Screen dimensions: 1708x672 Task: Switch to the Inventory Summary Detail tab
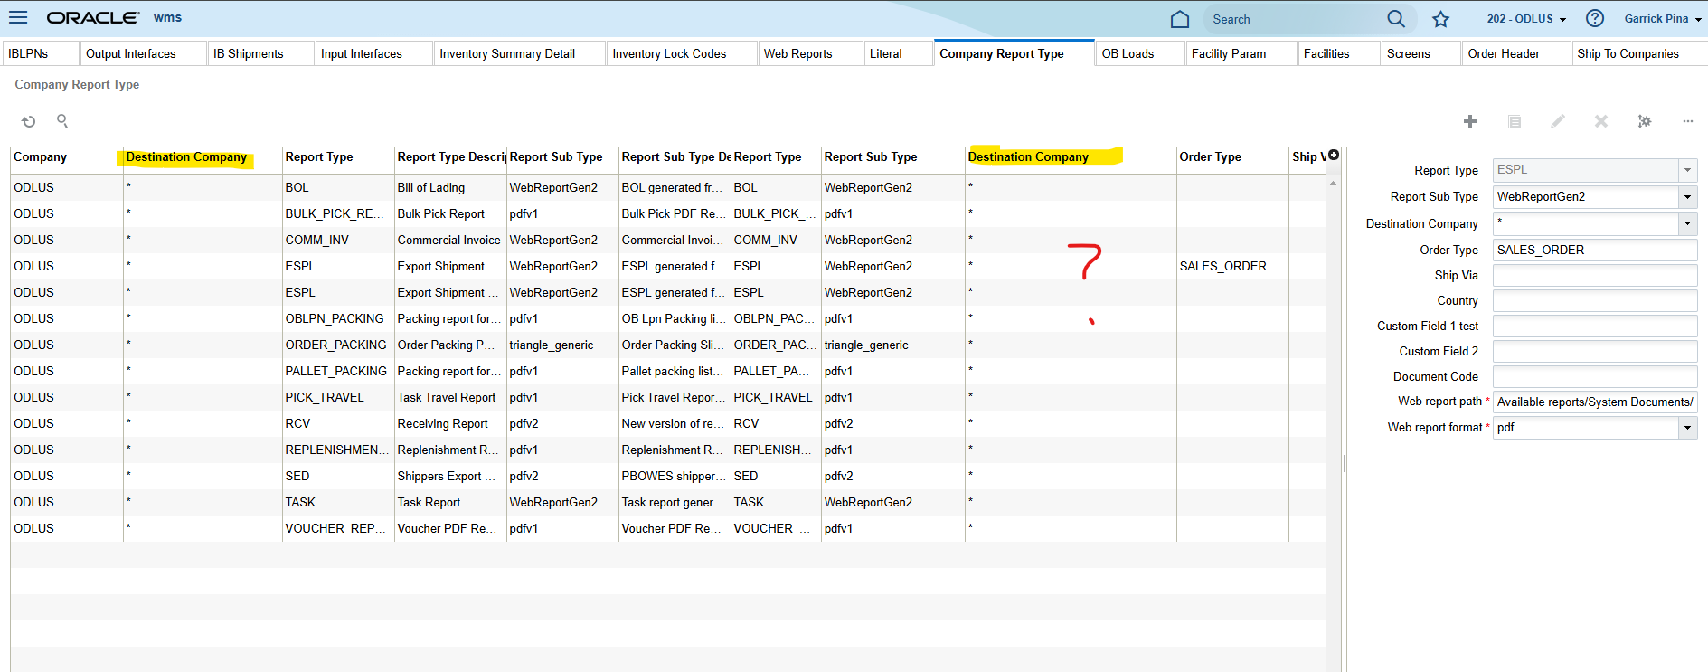tap(519, 53)
